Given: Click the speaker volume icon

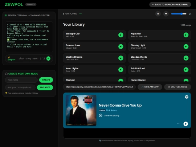Looking at the screenshot, I should pyautogui.click(x=190, y=14).
